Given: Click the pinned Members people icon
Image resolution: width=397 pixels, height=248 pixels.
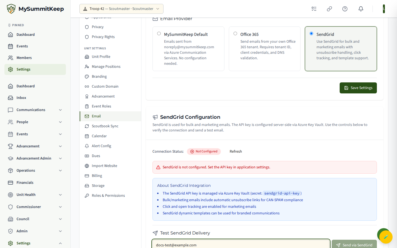Looking at the screenshot, I should pyautogui.click(x=10, y=58).
